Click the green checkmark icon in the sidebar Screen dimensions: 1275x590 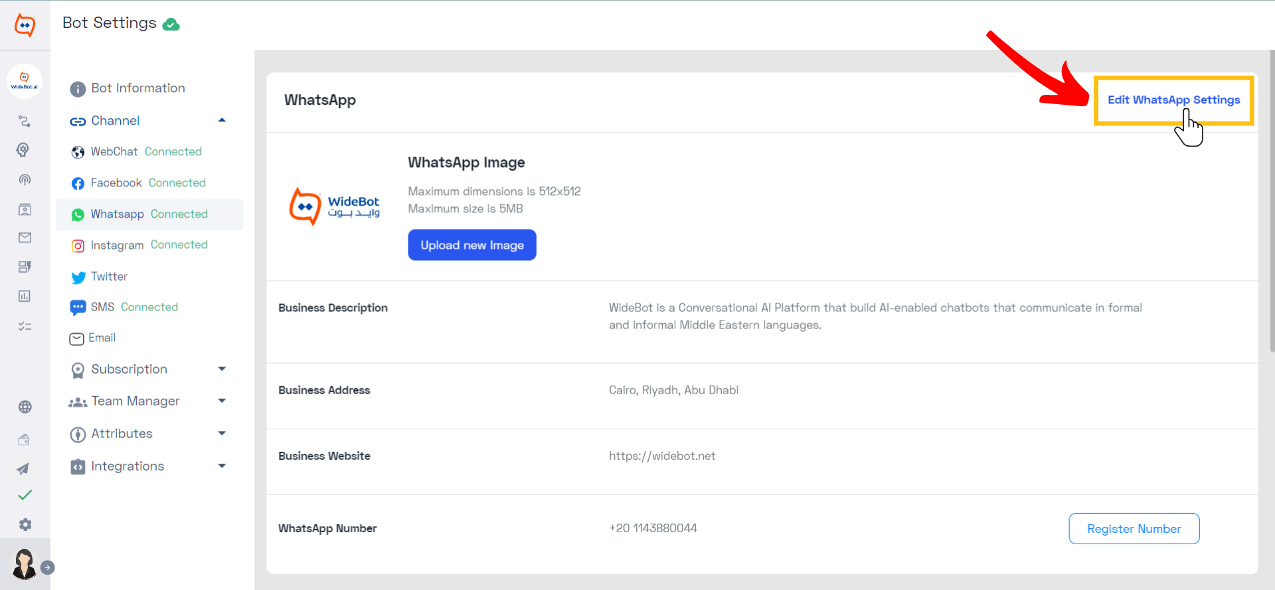point(25,495)
